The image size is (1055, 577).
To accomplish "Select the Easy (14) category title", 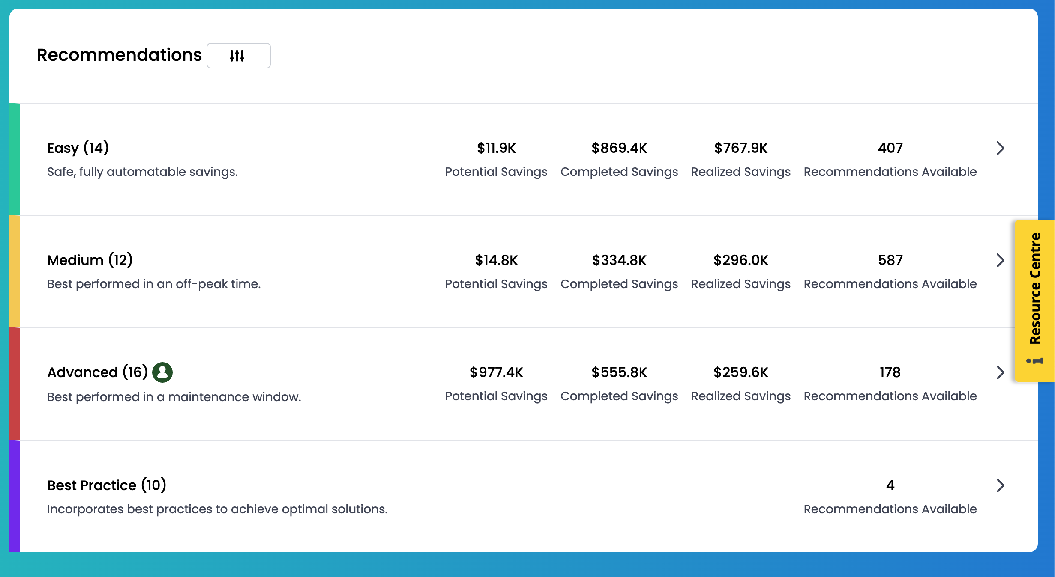I will (x=78, y=148).
